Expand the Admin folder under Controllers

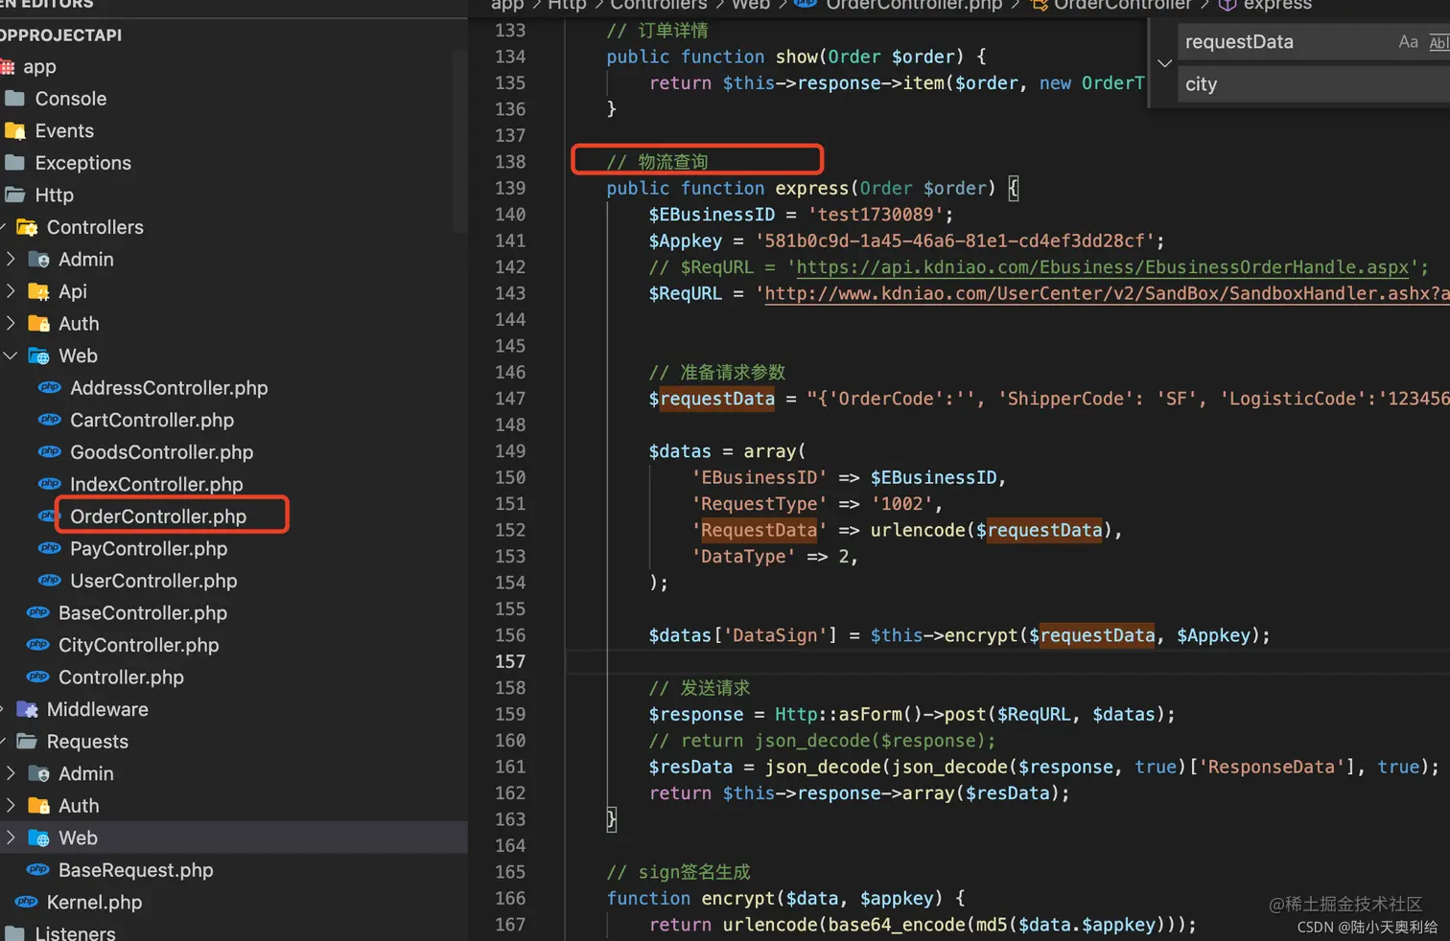pyautogui.click(x=11, y=260)
